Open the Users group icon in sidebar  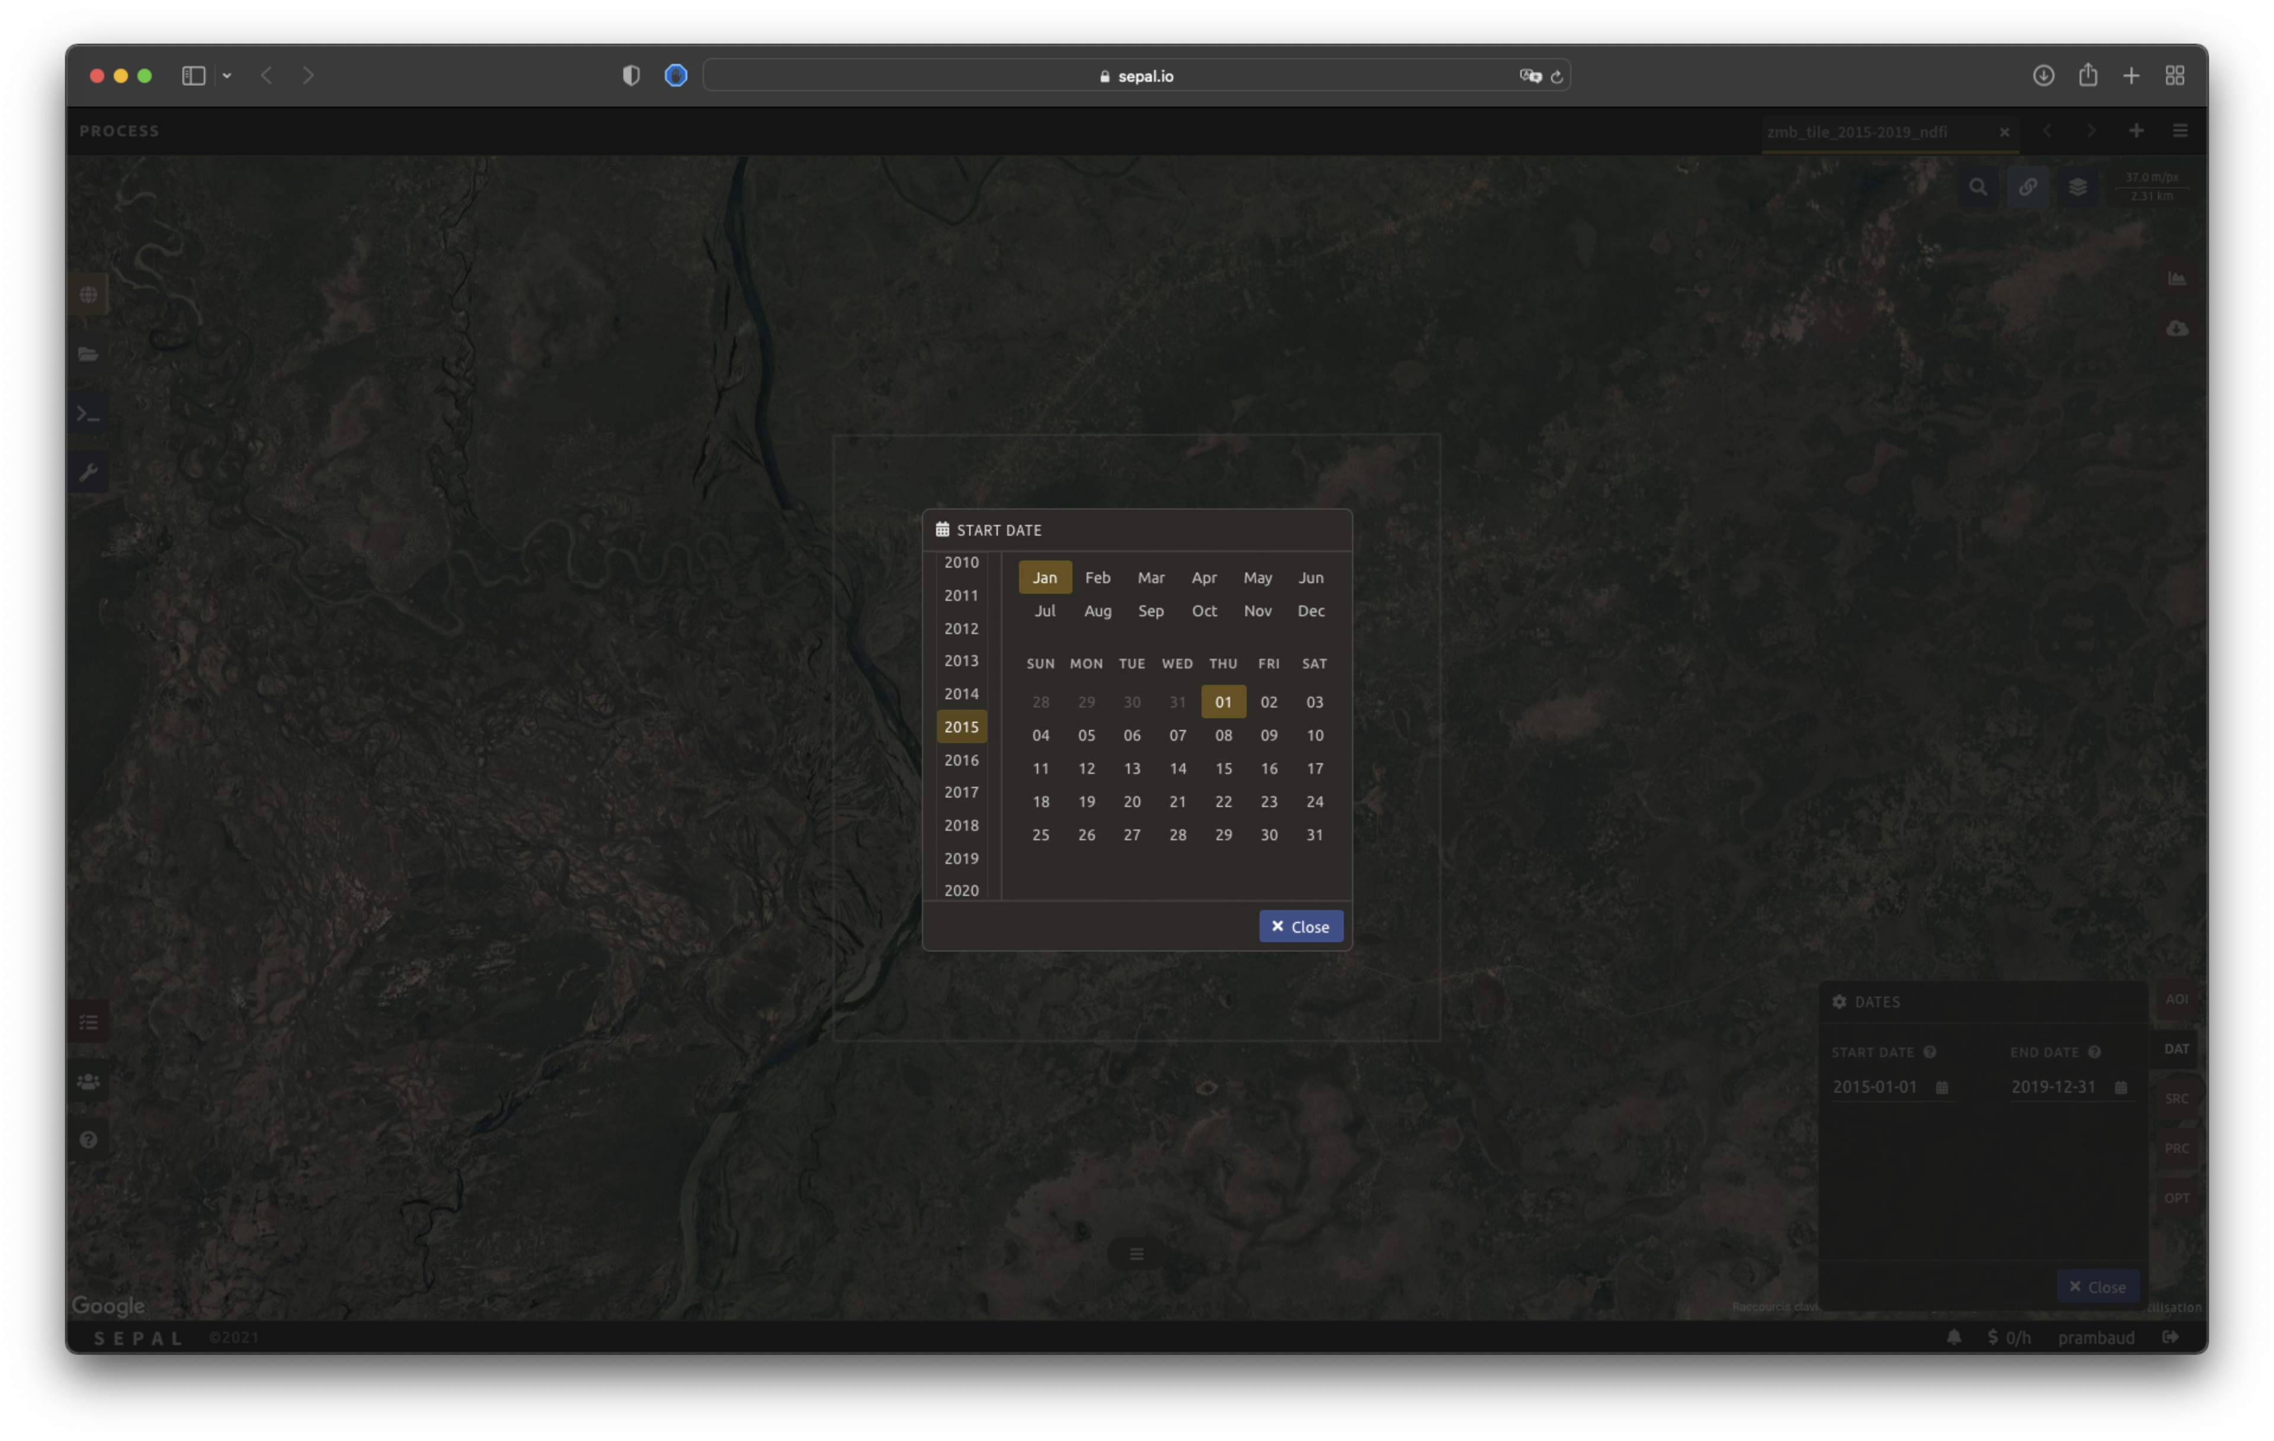(89, 1081)
